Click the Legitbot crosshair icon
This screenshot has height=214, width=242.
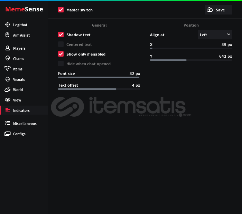coord(8,25)
